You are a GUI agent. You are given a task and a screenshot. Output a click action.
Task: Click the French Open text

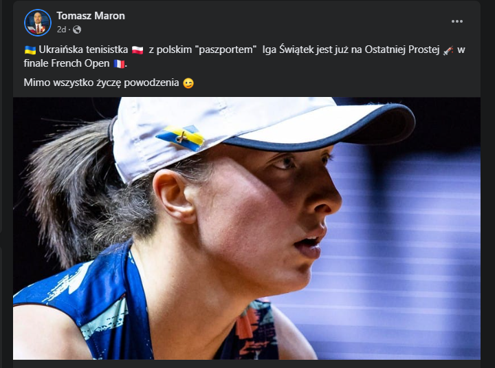[x=80, y=63]
